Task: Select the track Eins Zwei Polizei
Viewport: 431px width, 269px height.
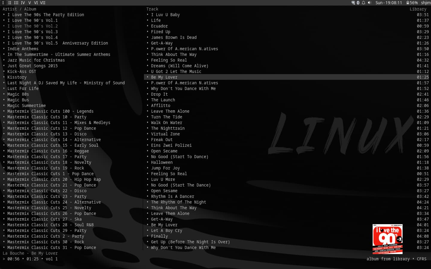Action: coord(172,145)
